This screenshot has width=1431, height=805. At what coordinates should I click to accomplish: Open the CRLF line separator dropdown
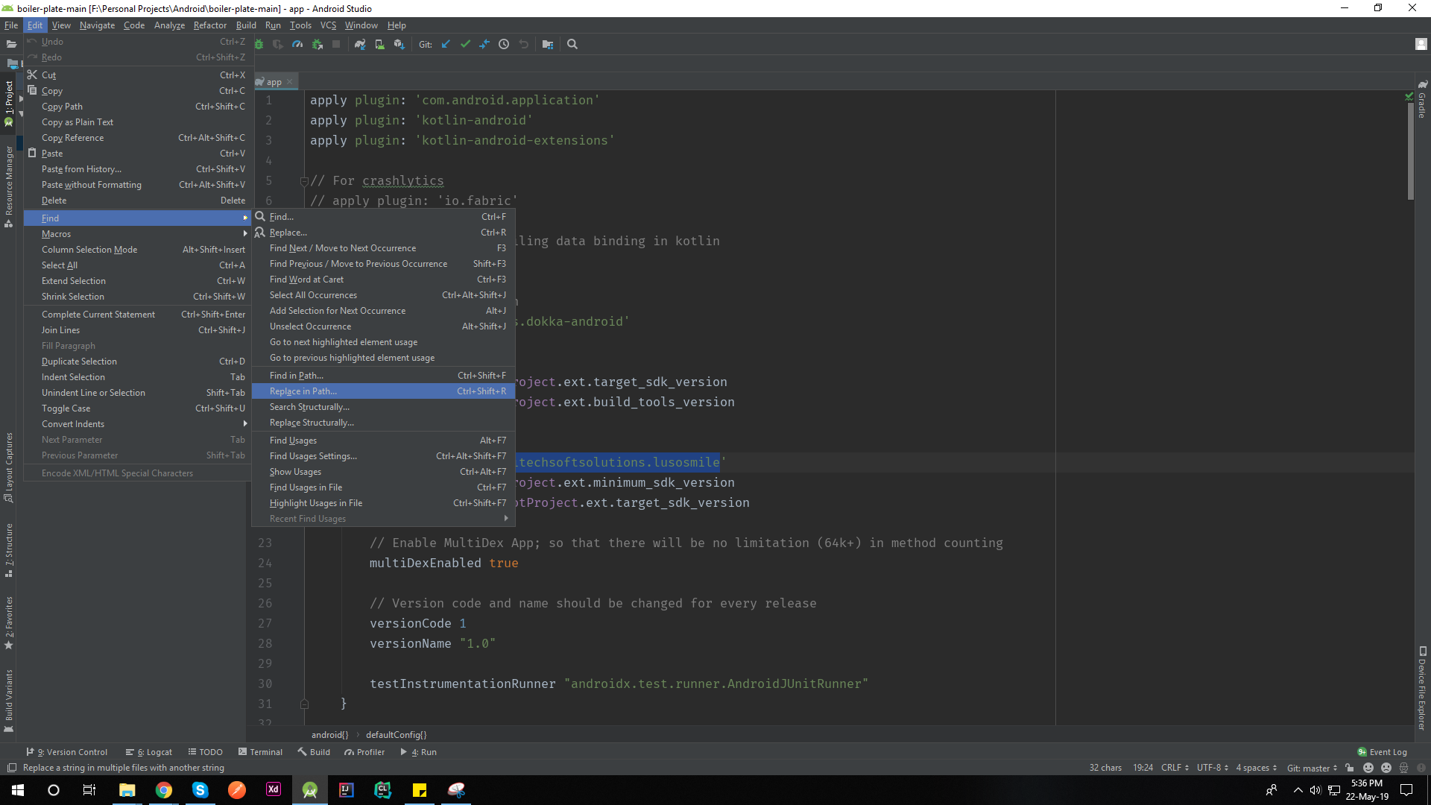(1175, 768)
